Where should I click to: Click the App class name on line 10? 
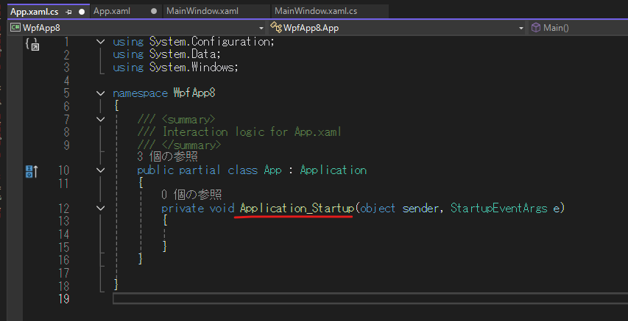(272, 170)
